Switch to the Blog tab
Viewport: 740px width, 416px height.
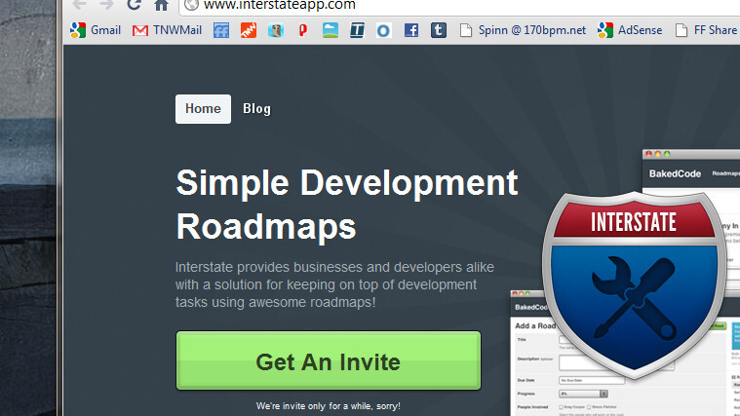pyautogui.click(x=256, y=109)
